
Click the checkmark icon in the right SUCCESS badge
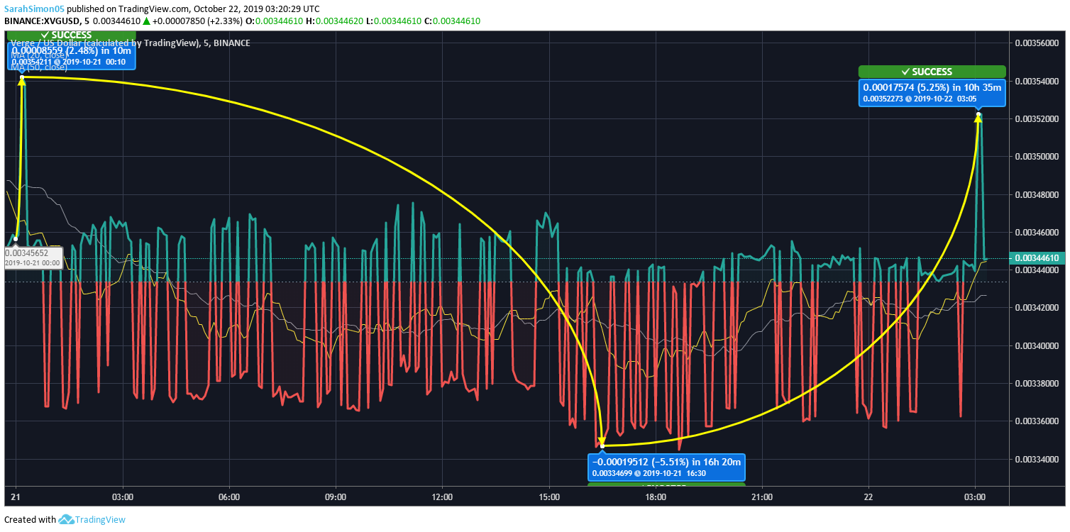tap(905, 72)
